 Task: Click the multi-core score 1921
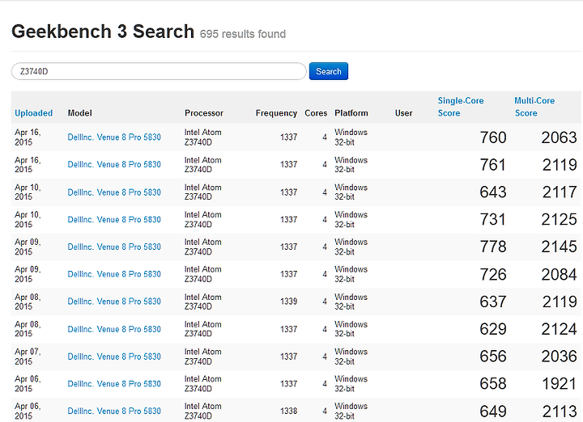tap(560, 384)
